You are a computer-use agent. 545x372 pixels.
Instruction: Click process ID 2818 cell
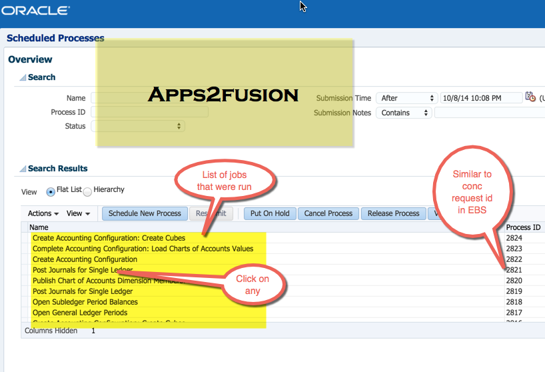coord(514,302)
